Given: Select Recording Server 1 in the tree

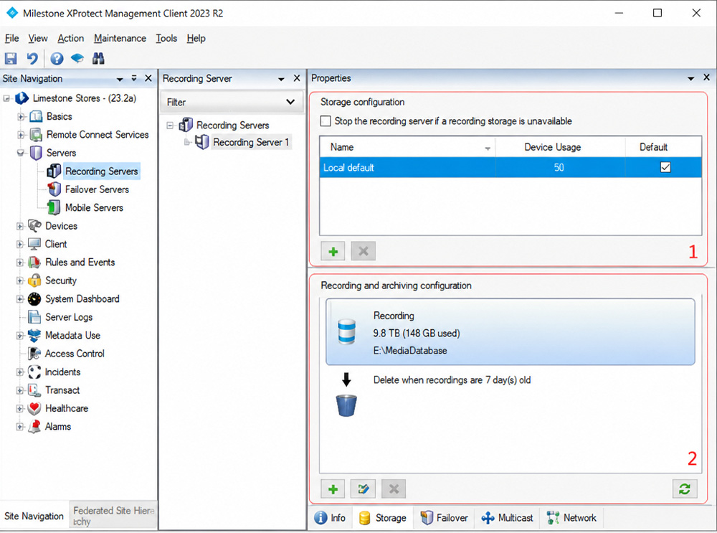Looking at the screenshot, I should tap(250, 142).
